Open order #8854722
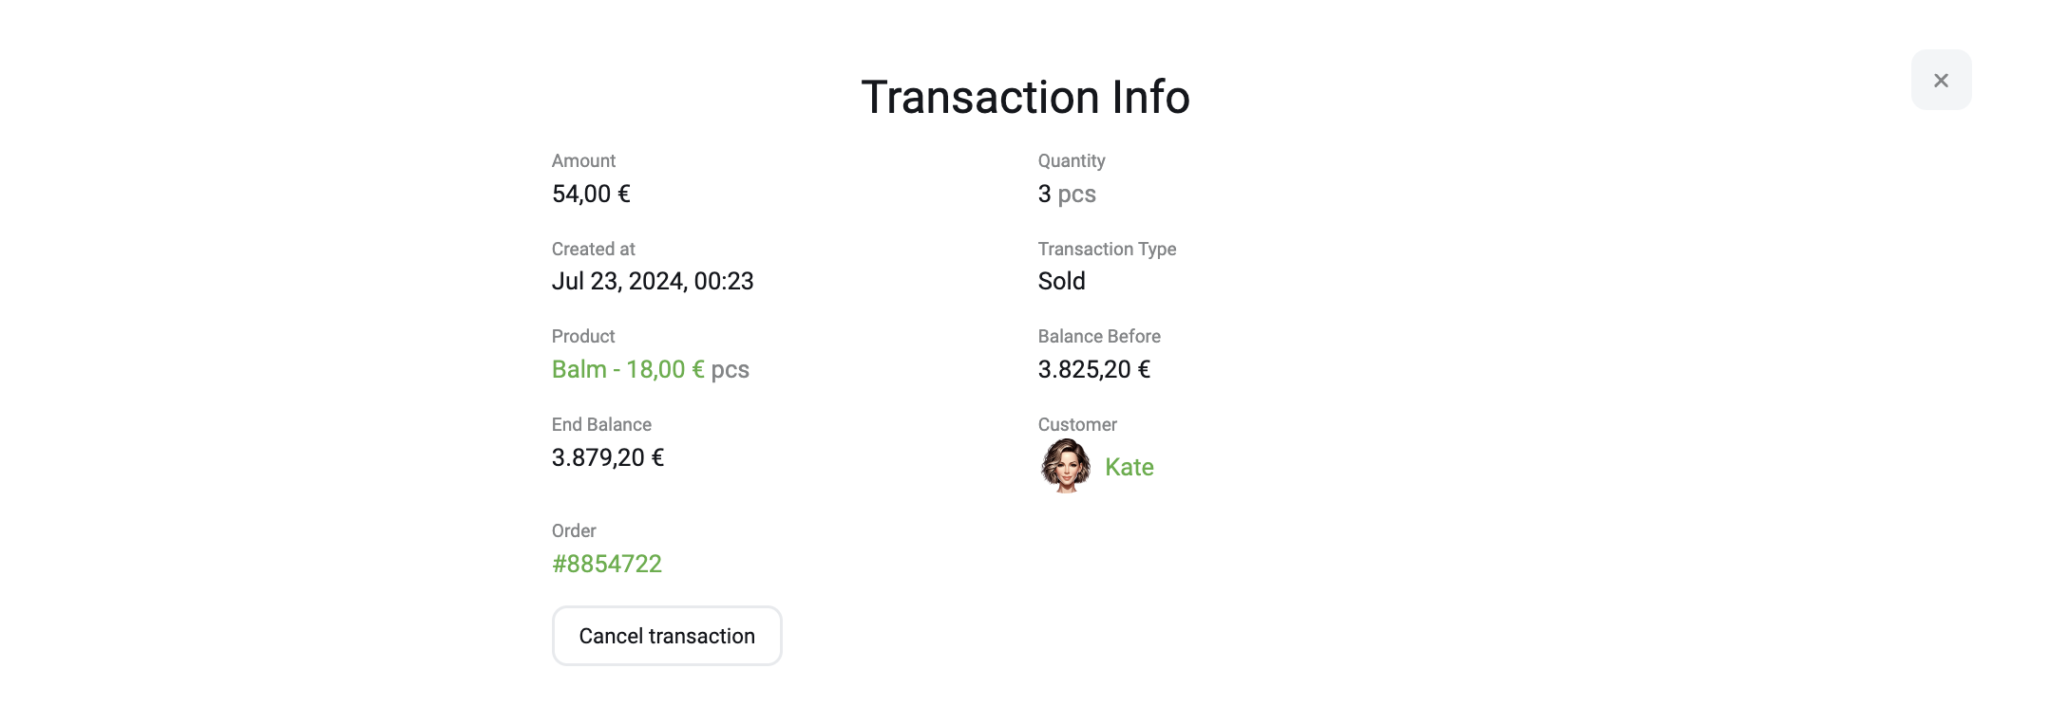This screenshot has width=2050, height=706. (607, 564)
